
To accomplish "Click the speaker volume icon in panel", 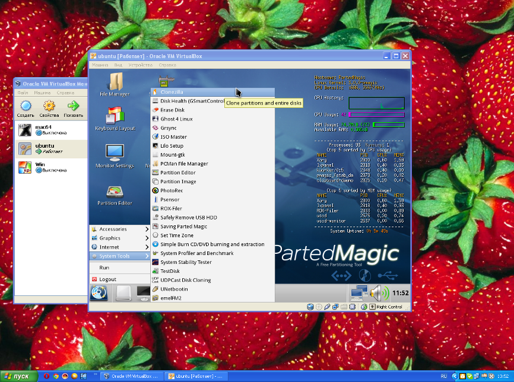I will [378, 292].
